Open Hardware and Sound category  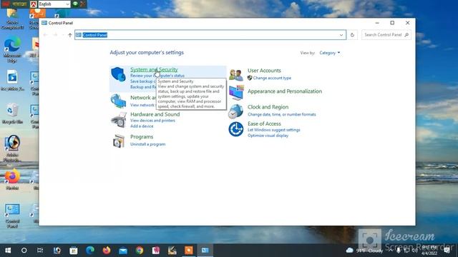click(155, 114)
